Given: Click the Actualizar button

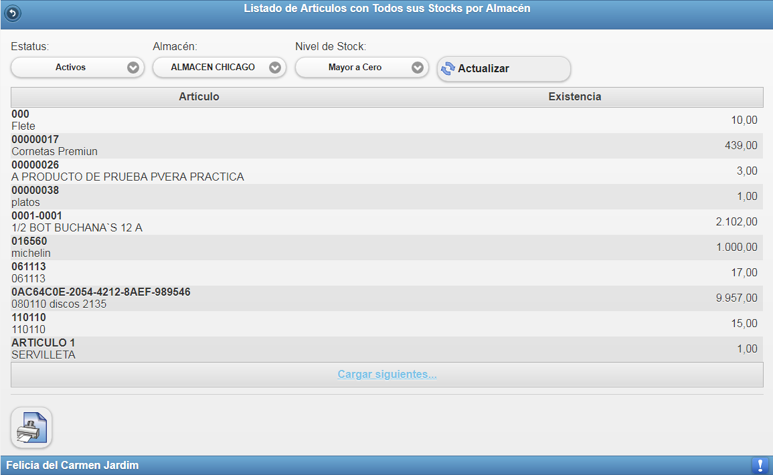Looking at the screenshot, I should click(504, 68).
